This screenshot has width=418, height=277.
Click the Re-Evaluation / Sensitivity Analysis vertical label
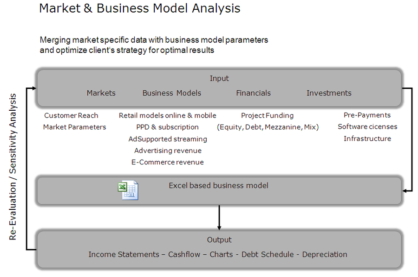tap(13, 167)
